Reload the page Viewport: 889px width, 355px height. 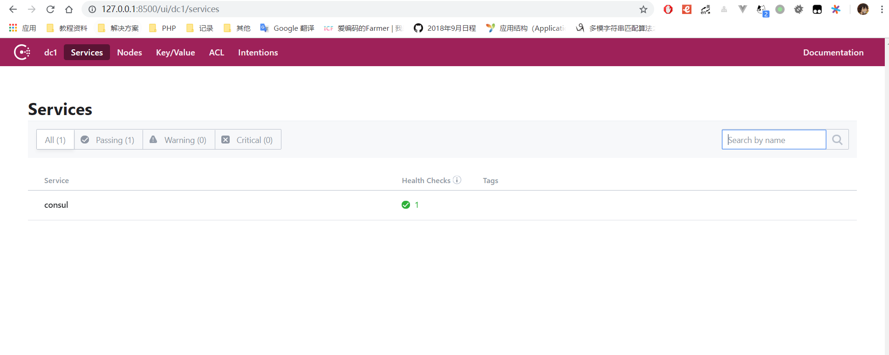click(50, 9)
